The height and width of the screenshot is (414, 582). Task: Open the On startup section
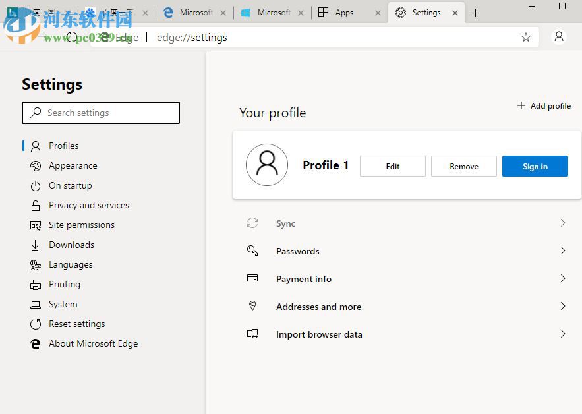[70, 185]
